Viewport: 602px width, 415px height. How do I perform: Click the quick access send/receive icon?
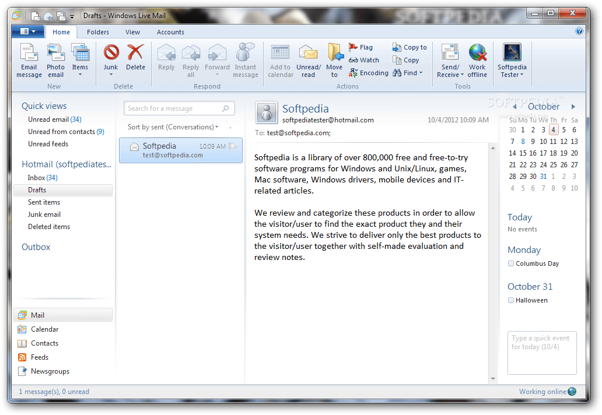click(61, 16)
